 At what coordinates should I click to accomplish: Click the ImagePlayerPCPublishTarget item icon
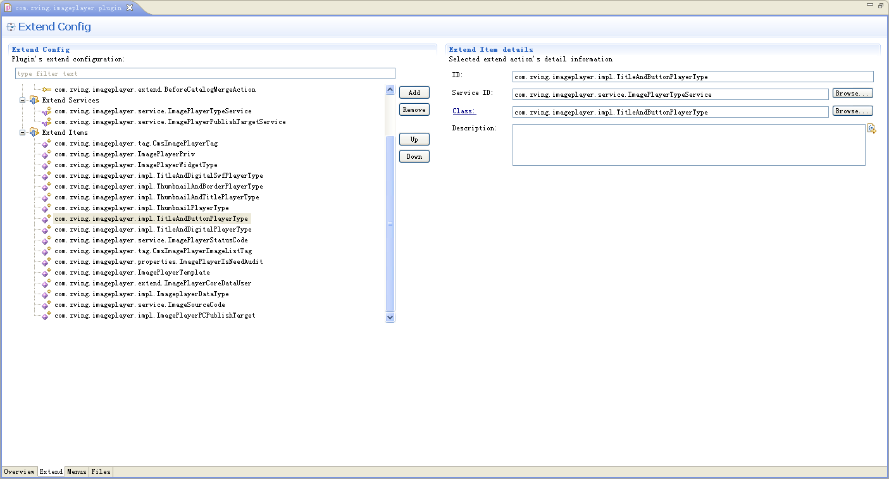tap(46, 316)
